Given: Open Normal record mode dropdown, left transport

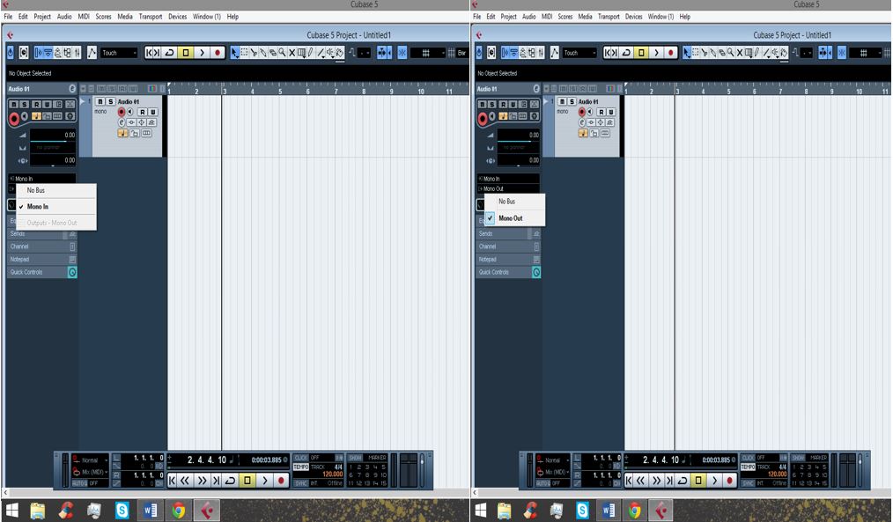Looking at the screenshot, I should point(91,460).
